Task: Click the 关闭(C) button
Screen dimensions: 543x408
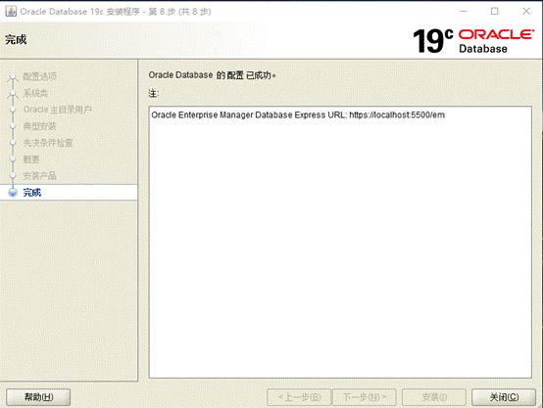Action: coord(504,397)
